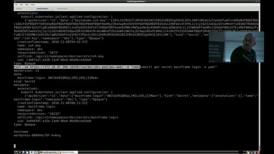Click uid line starting 2e04434f
The height and width of the screenshot is (154, 274).
pyautogui.click(x=54, y=121)
